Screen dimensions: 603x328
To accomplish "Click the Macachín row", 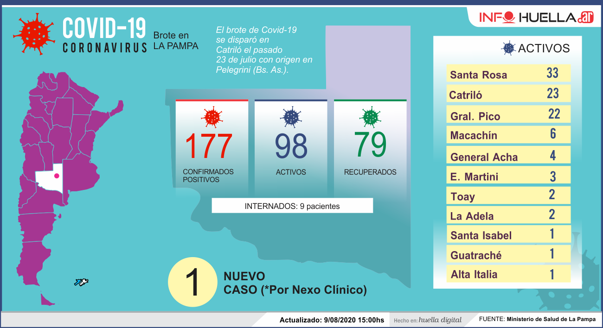I will point(508,135).
